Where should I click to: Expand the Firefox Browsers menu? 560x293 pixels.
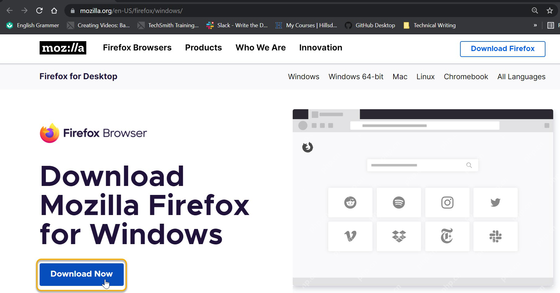coord(137,48)
